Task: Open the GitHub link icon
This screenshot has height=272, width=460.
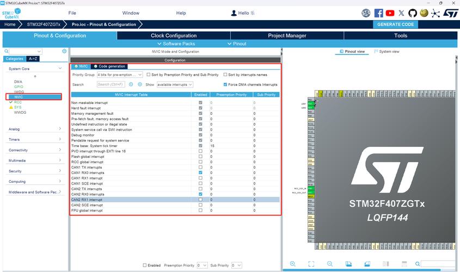Action: (413, 13)
